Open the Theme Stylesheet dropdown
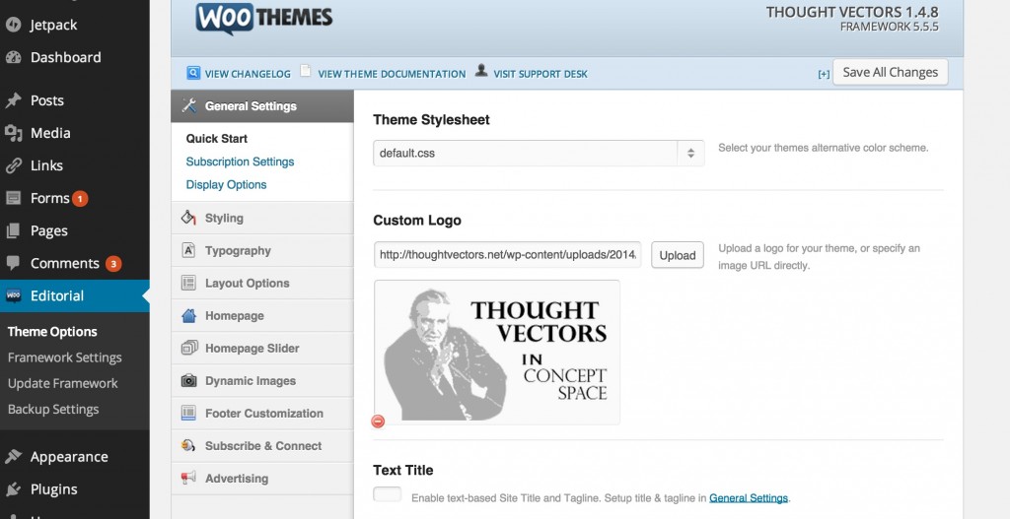The width and height of the screenshot is (1010, 519). point(539,153)
